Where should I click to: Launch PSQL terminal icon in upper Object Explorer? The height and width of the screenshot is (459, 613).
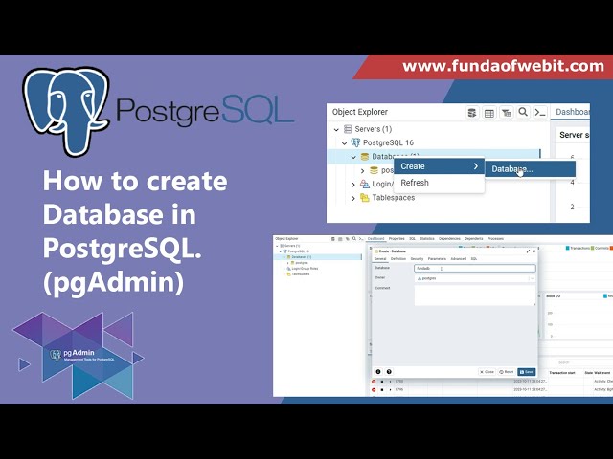point(540,113)
